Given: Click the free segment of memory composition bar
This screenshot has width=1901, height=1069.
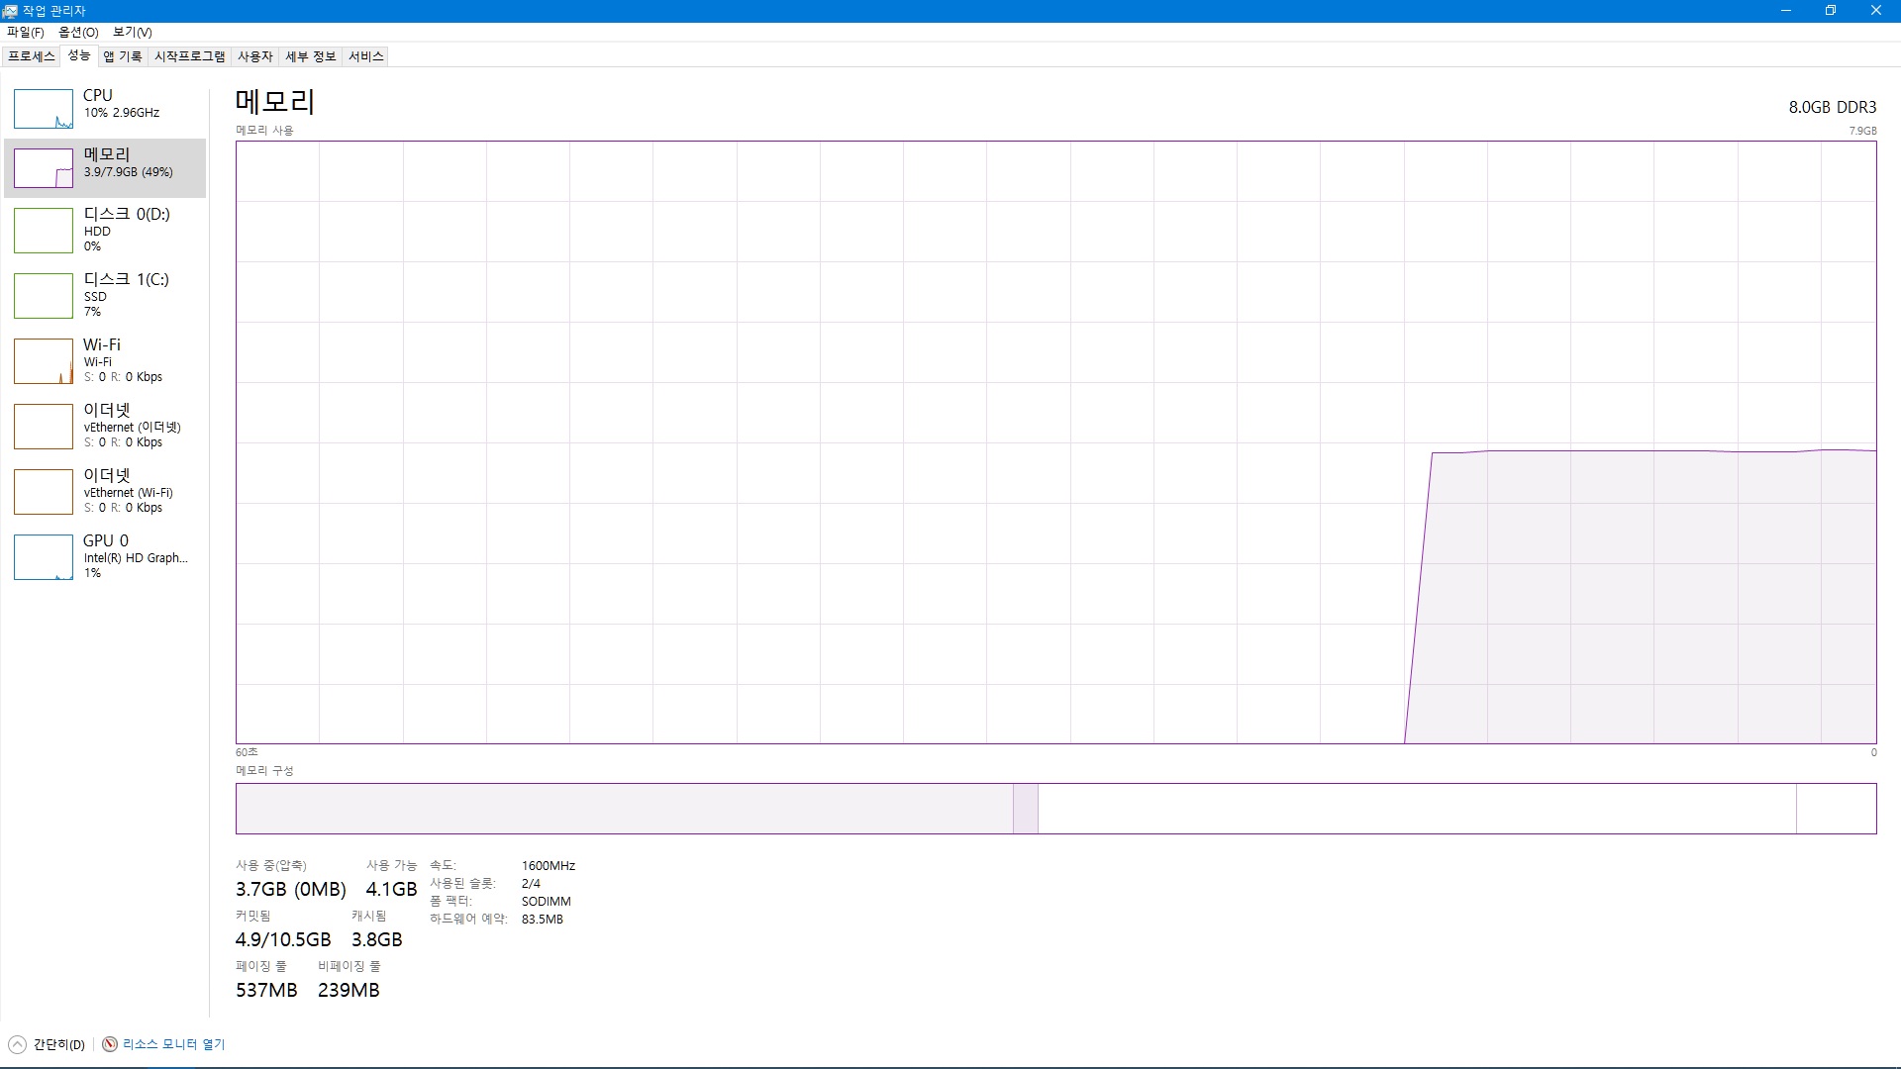Looking at the screenshot, I should click(1837, 809).
